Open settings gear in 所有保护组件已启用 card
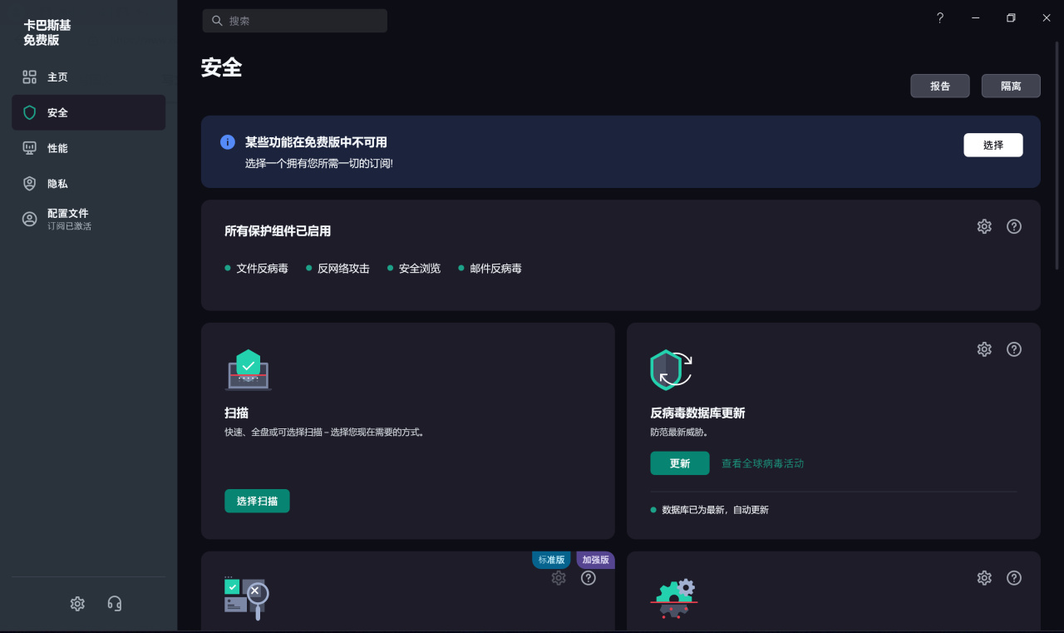This screenshot has width=1064, height=633. (x=984, y=226)
